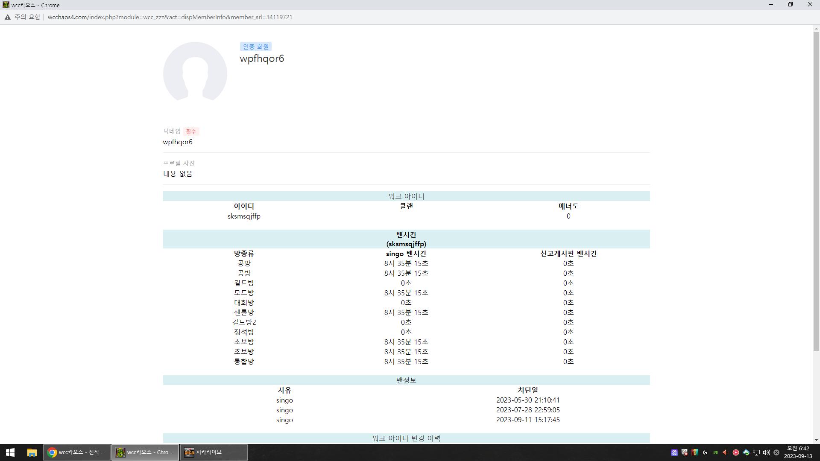Image resolution: width=820 pixels, height=461 pixels.
Task: Click the red-green TV tray icon
Action: pos(695,452)
